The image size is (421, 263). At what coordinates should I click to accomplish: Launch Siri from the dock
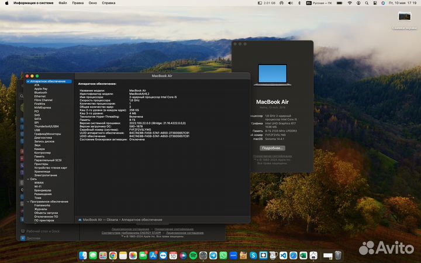point(183,255)
